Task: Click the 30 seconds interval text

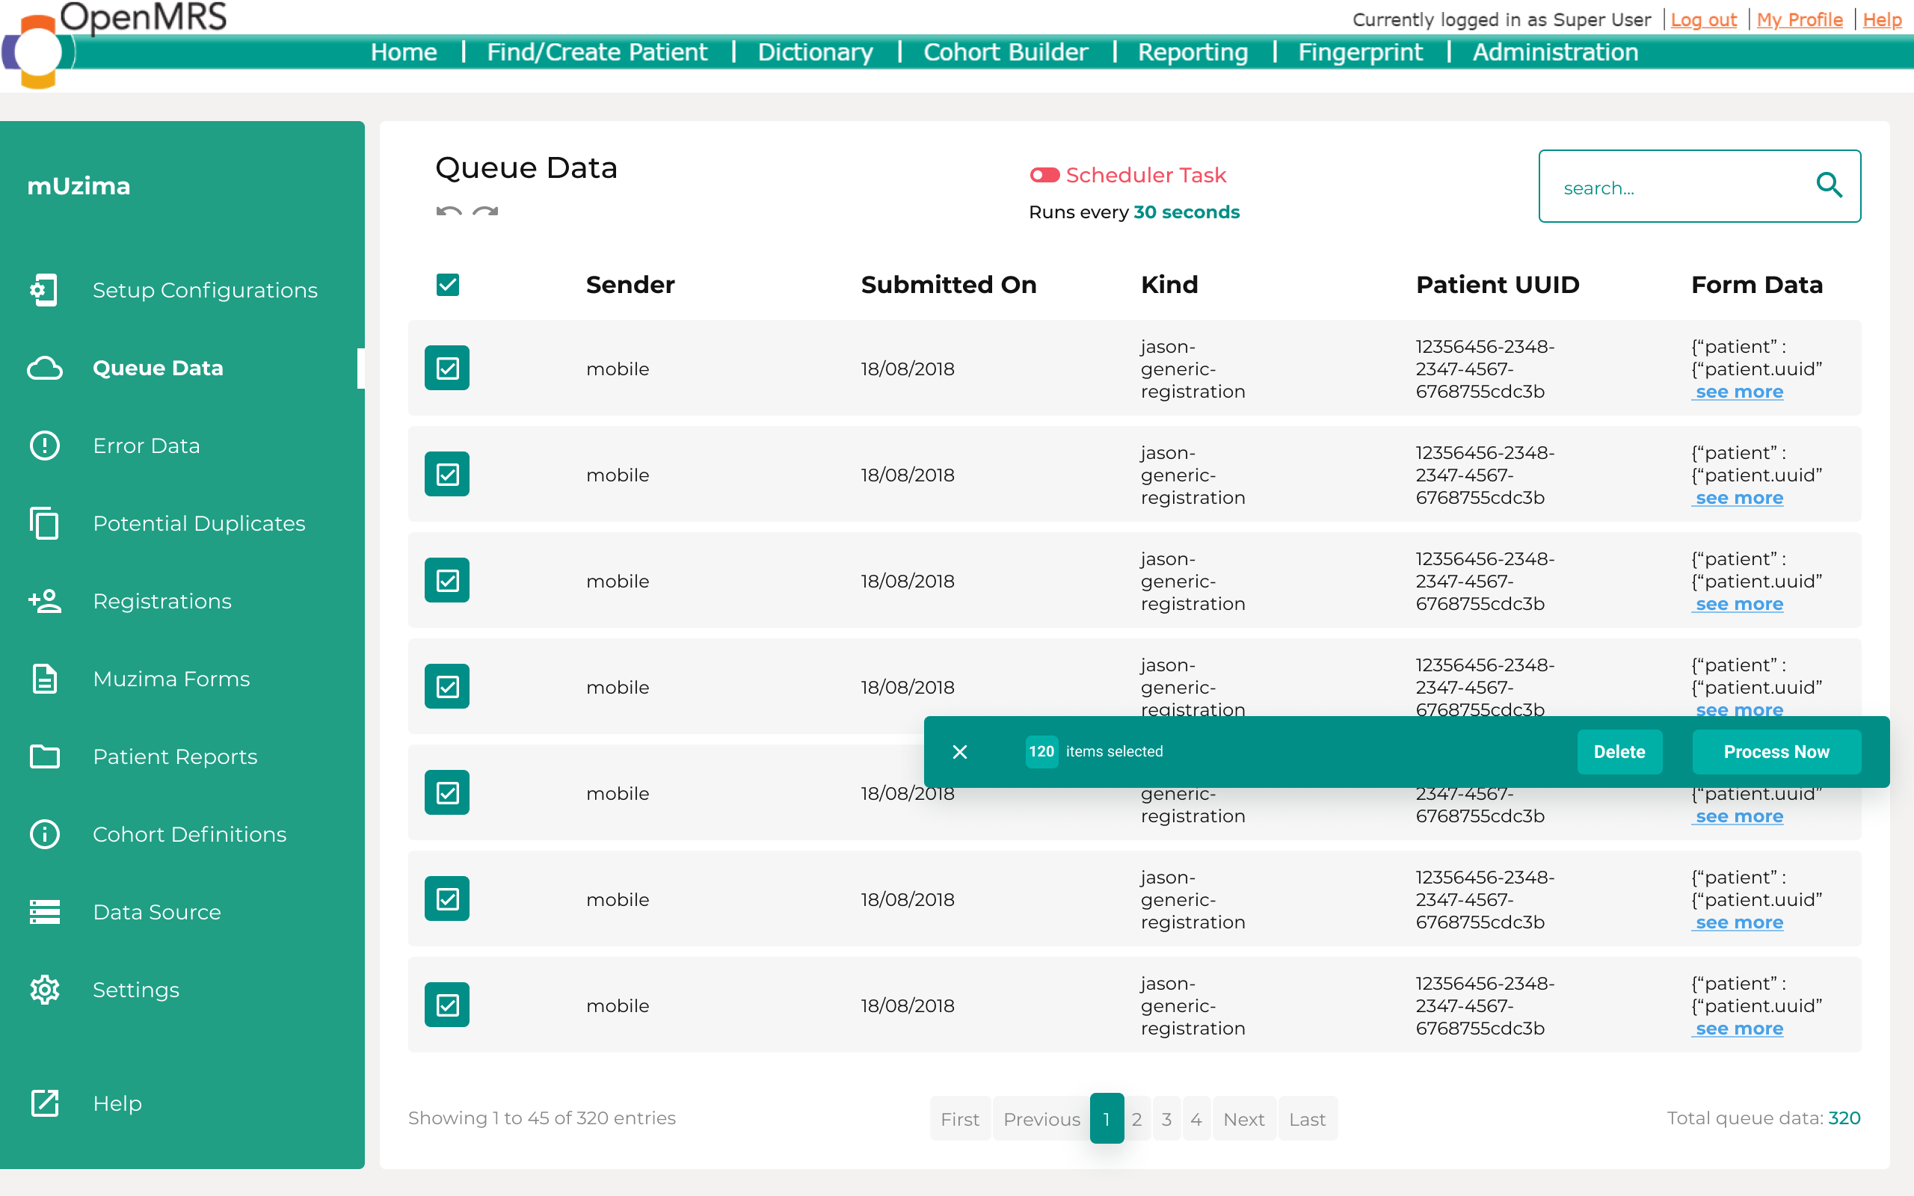Action: pos(1187,212)
